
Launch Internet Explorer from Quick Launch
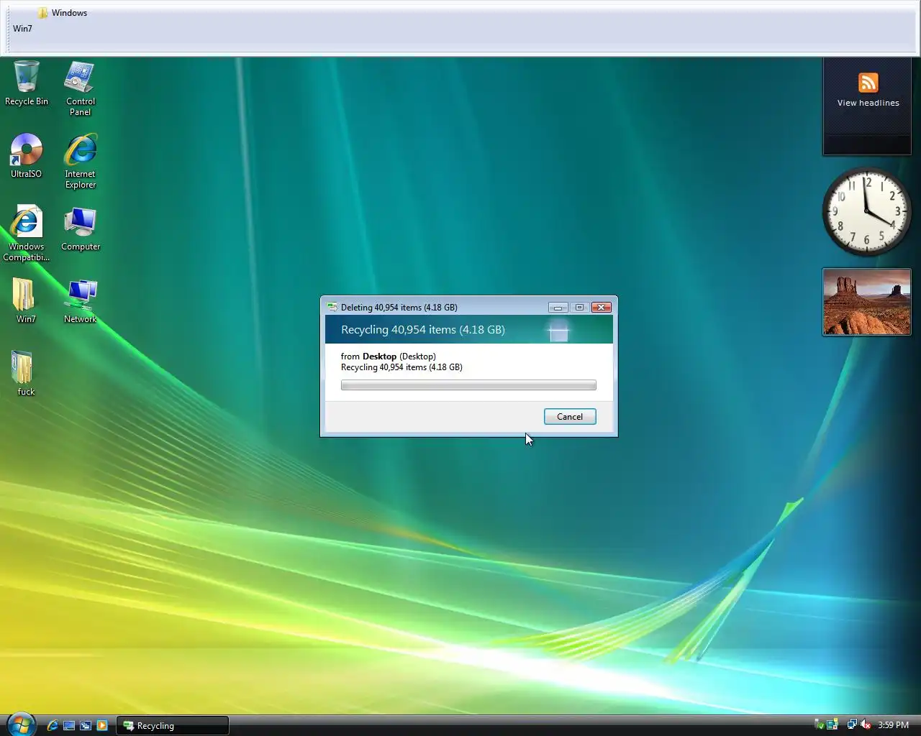pos(53,725)
